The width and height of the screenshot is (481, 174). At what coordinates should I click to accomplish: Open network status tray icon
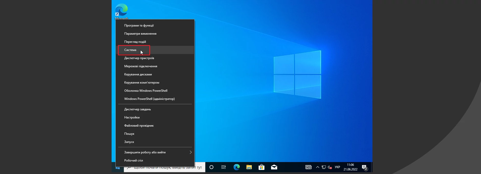pos(324,167)
